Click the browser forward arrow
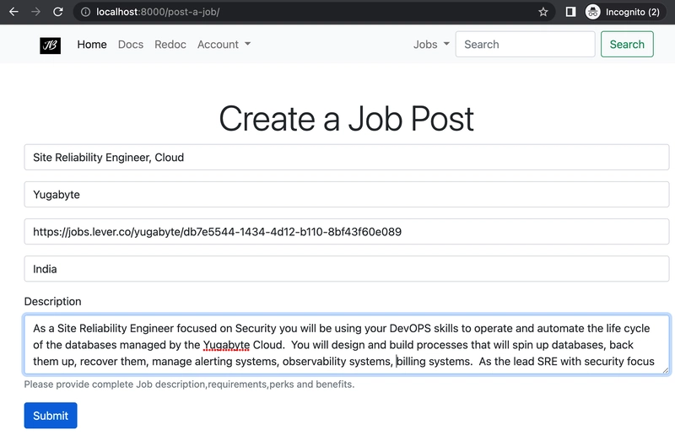Screen dimensions: 675x441 coord(35,13)
